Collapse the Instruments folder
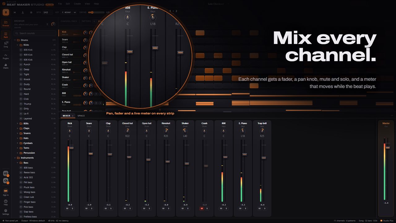The height and width of the screenshot is (223, 396). coord(15,158)
